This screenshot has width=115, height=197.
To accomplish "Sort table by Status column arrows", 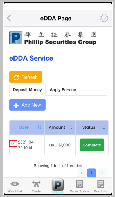I will [103, 127].
